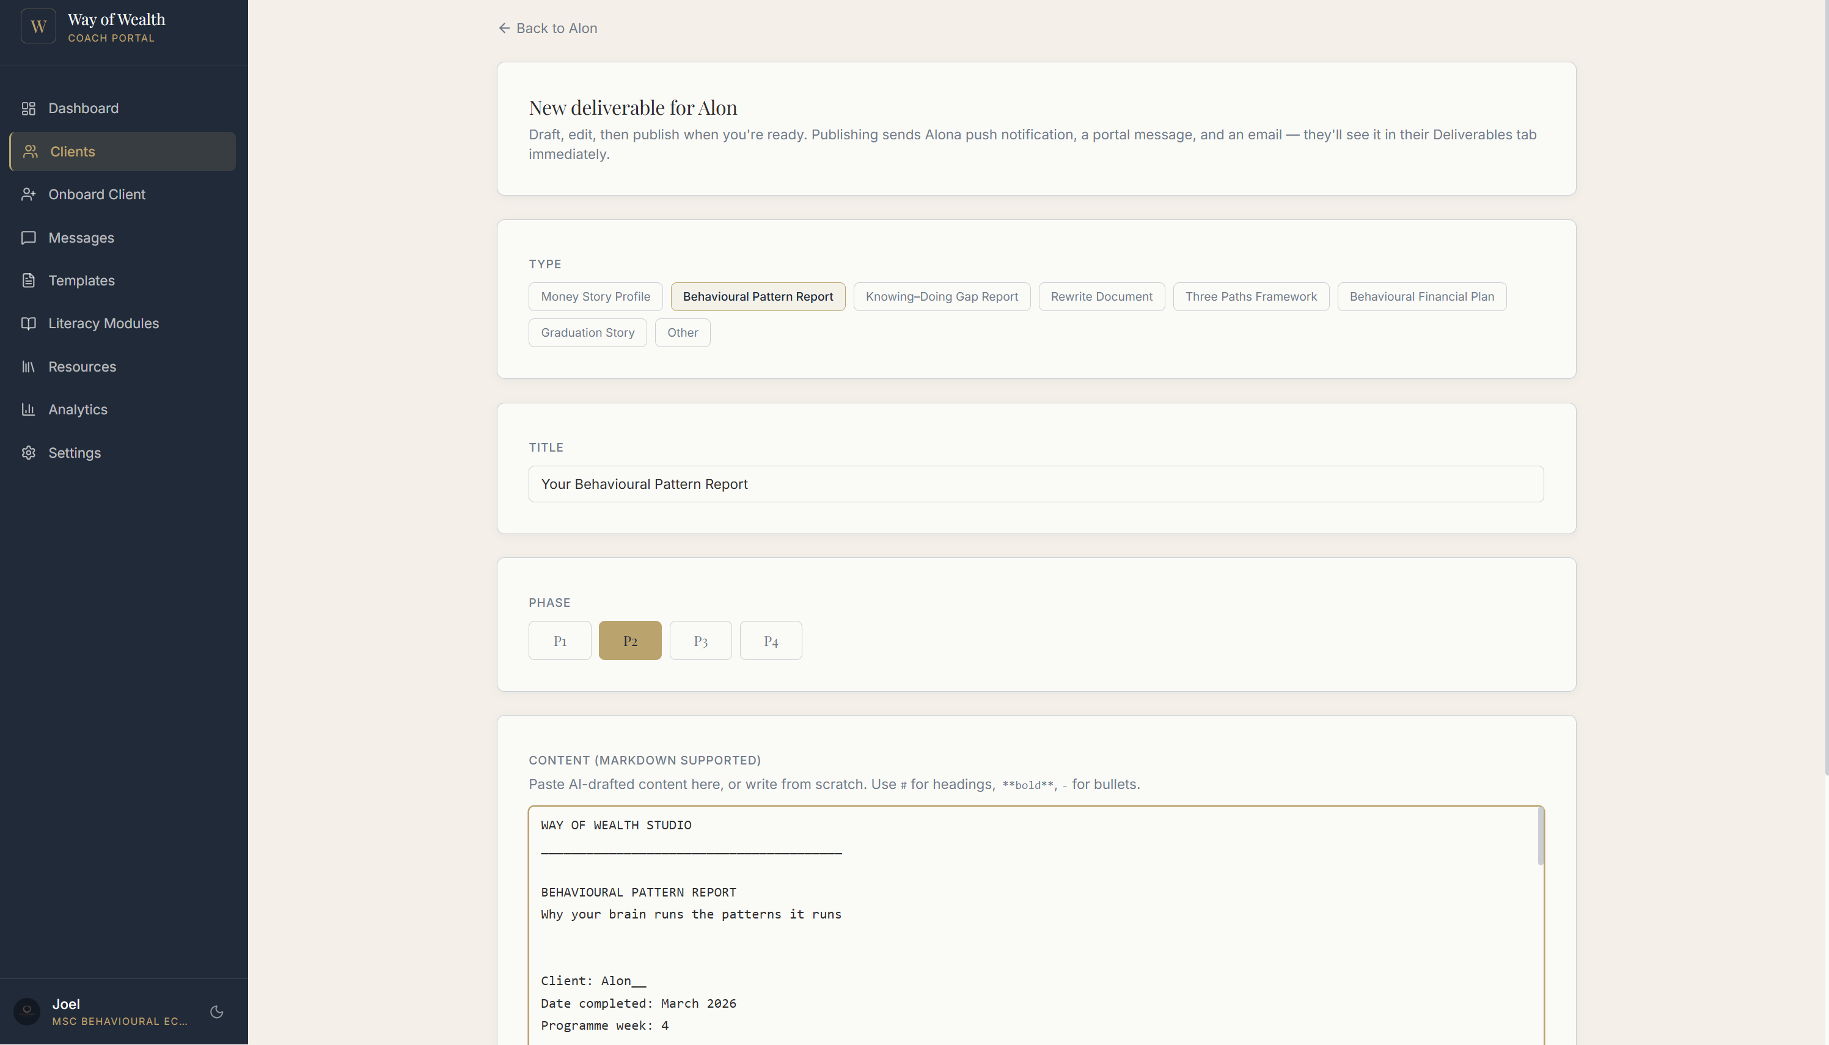Toggle dark mode with the moon icon
Viewport: 1829px width, 1045px height.
[216, 1012]
